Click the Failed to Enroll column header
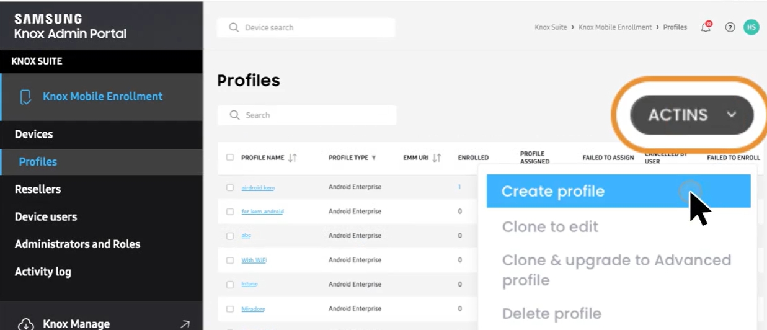Image resolution: width=767 pixels, height=330 pixels. point(734,158)
